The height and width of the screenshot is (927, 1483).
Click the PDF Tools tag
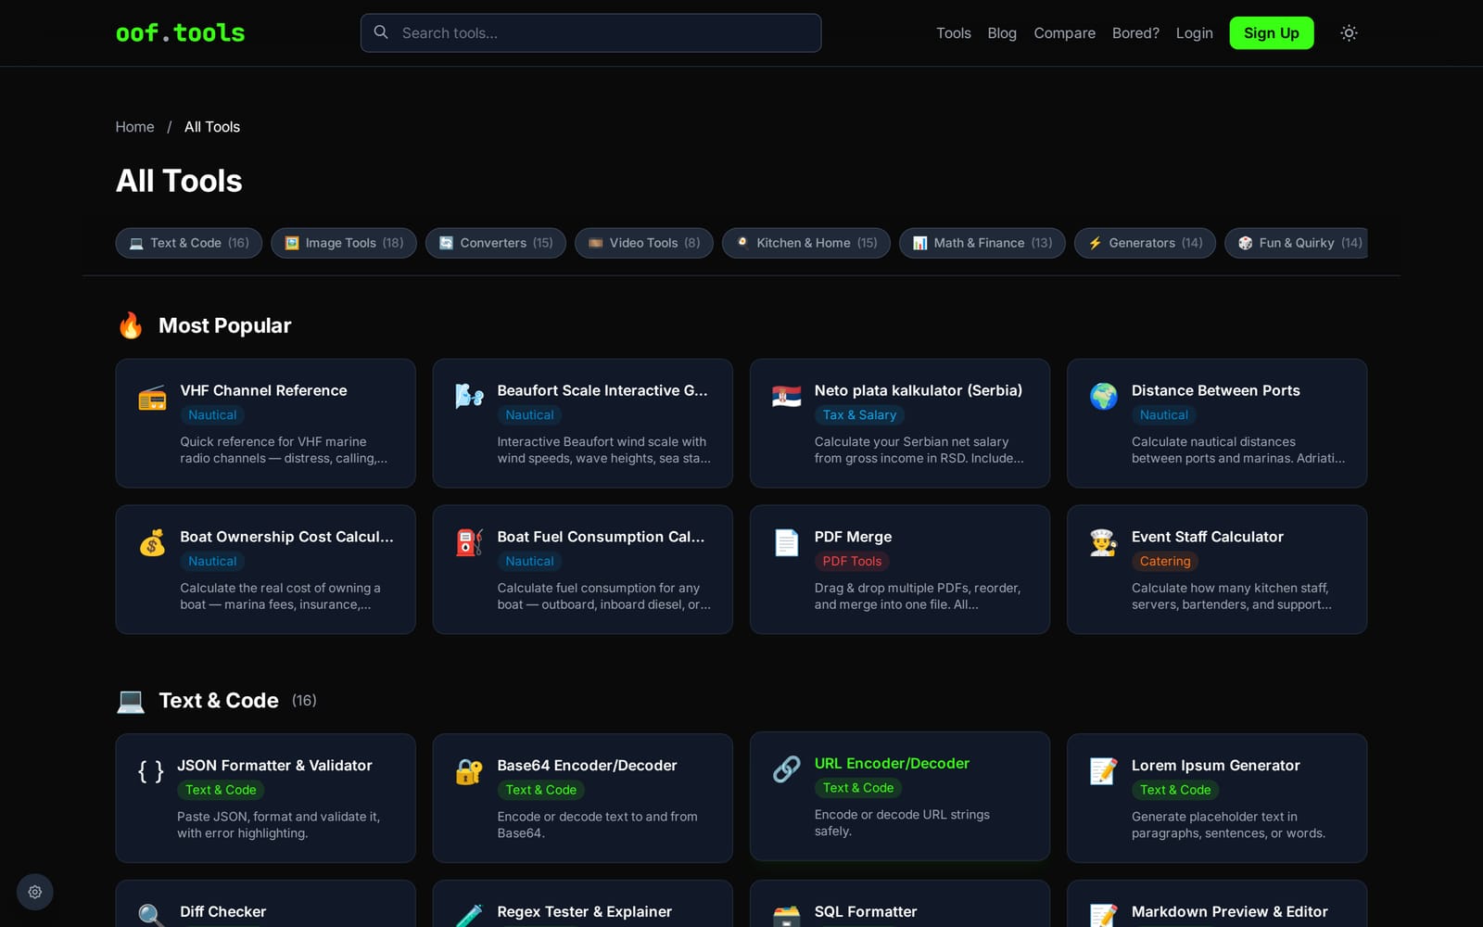tap(852, 562)
